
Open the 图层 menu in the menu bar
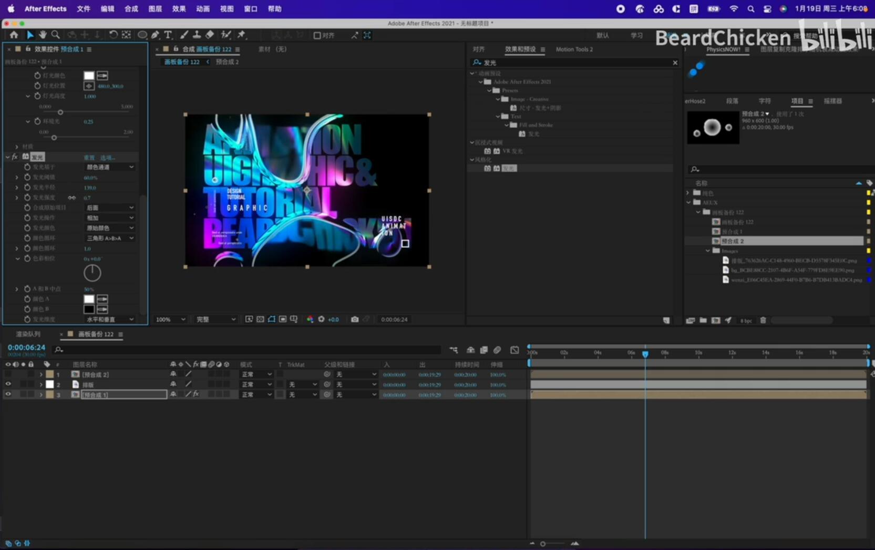[155, 9]
